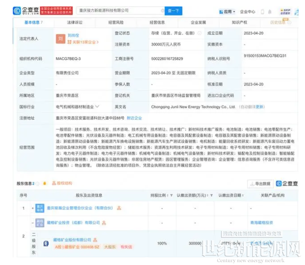305x265 pixels.
Task: Expand the 电气机械和器材制造业 industry chevron
Action: (97, 107)
